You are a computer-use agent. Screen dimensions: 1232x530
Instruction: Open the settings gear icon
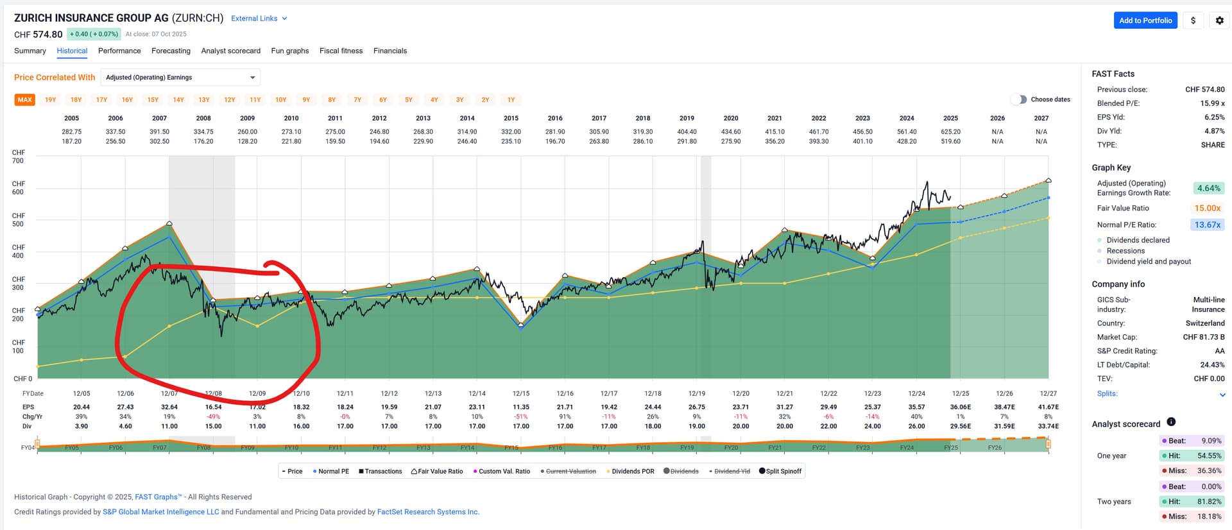pyautogui.click(x=1219, y=21)
